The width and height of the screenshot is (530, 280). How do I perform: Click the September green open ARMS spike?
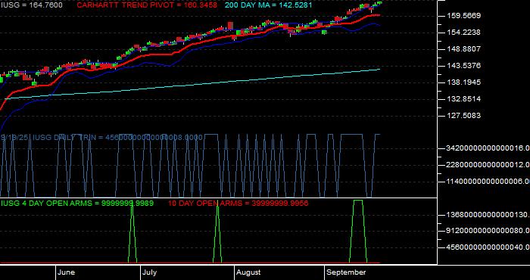pos(358,232)
